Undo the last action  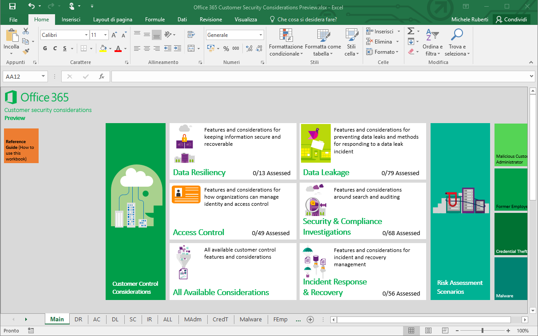click(31, 6)
